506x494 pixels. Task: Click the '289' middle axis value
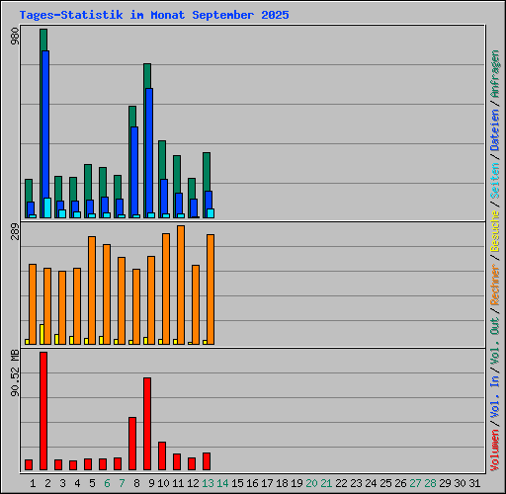[x=15, y=232]
